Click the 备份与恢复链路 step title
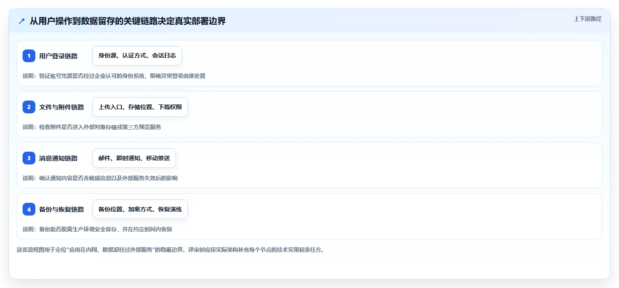Screen dimensions: 619x288 (61, 209)
